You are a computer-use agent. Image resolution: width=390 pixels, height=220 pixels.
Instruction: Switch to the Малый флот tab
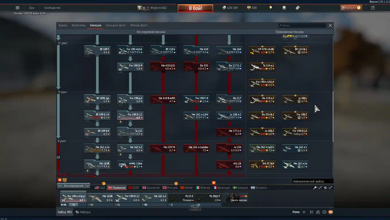pos(139,25)
